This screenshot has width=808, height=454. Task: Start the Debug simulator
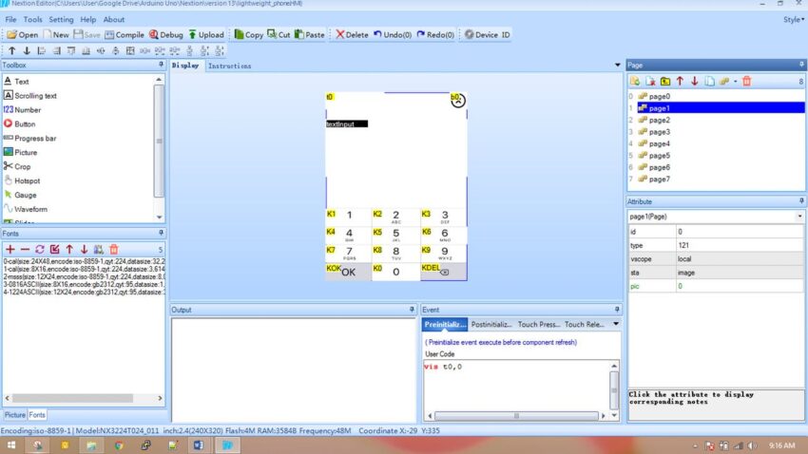[166, 34]
